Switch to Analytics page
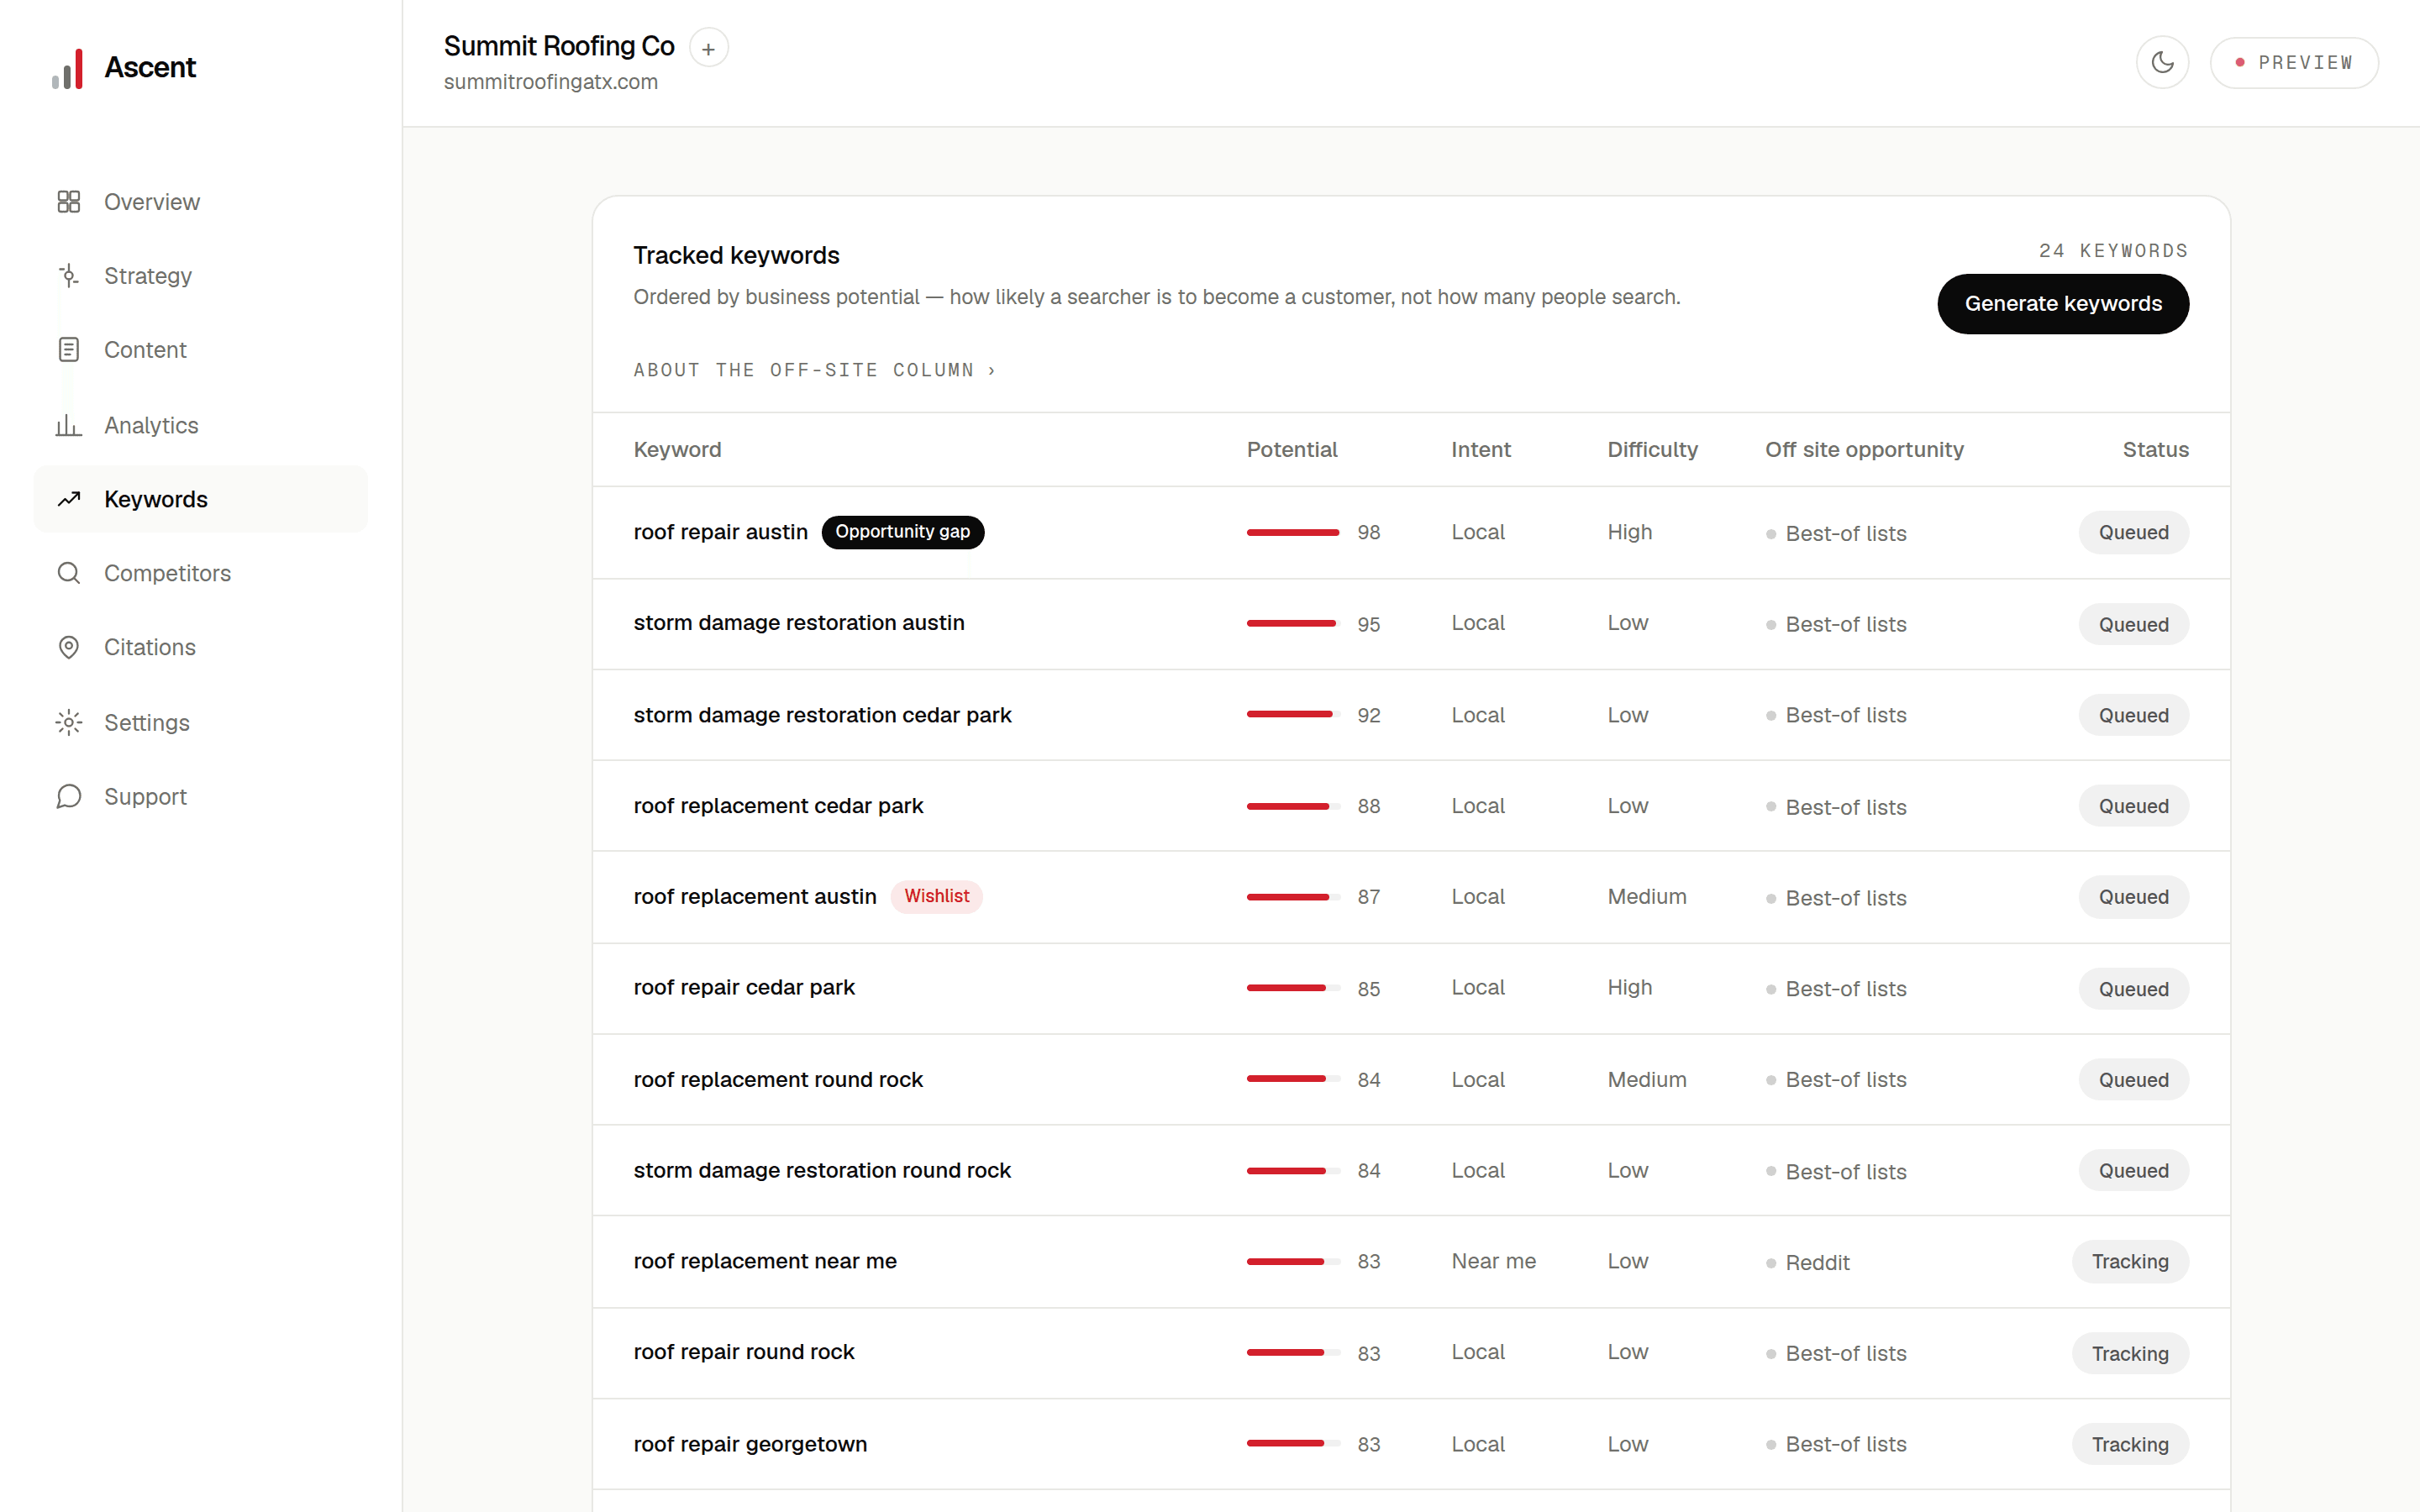Screen dimensions: 2420x1512 [201, 425]
